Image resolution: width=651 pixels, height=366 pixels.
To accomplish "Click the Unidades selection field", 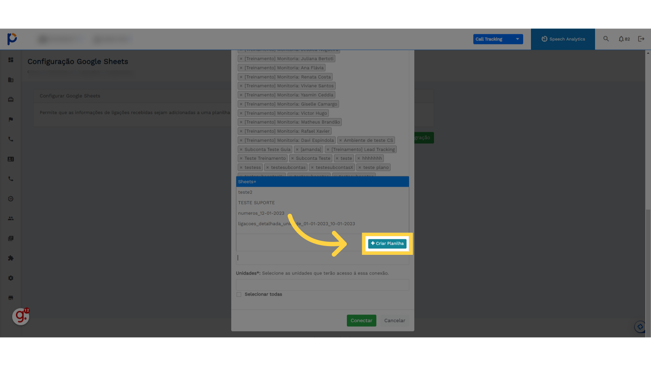I will (322, 285).
